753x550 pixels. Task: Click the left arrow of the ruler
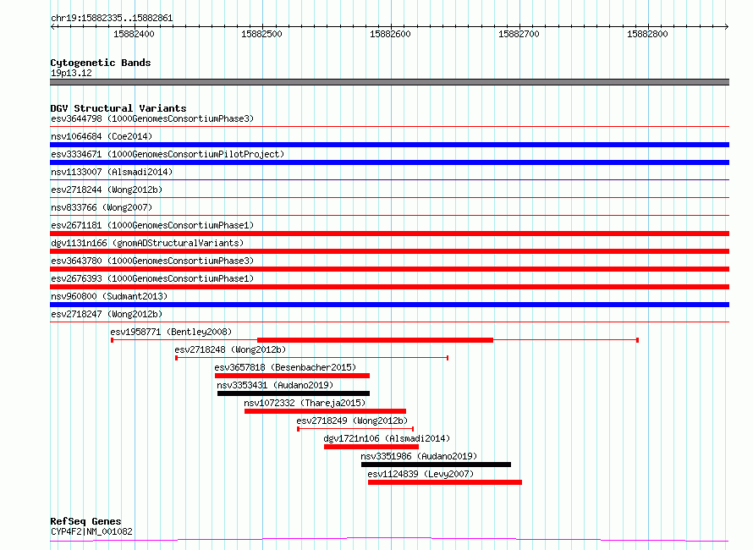point(52,27)
